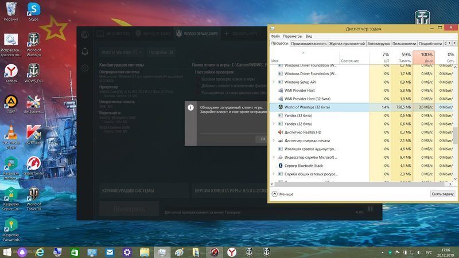Click the Yandex browser icon in the taskbar
The width and height of the screenshot is (459, 258).
(x=232, y=252)
